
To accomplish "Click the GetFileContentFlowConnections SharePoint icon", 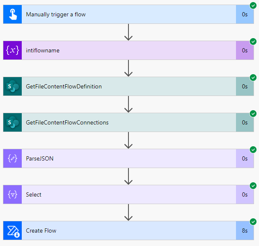I will click(x=12, y=122).
